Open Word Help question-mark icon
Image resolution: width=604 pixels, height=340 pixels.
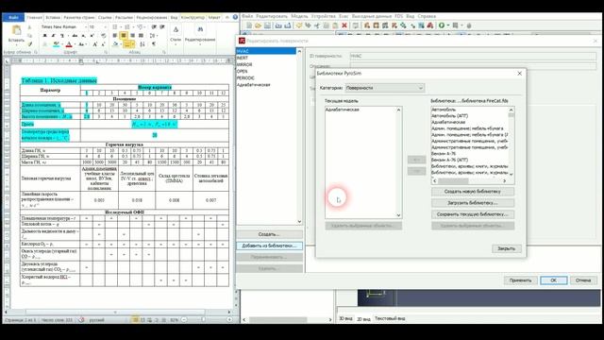[235, 17]
